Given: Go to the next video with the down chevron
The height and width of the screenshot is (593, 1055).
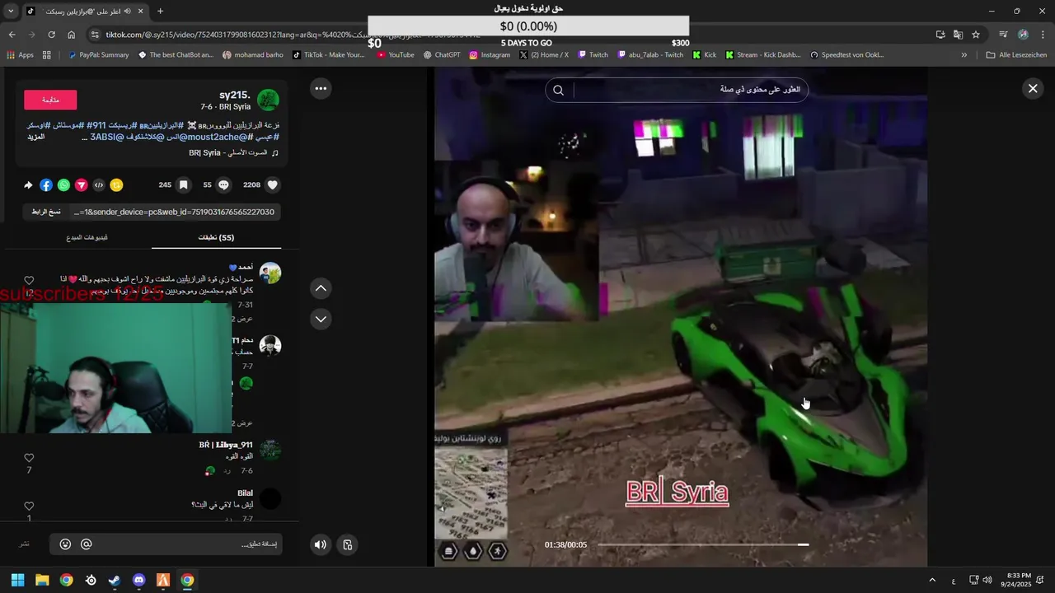Looking at the screenshot, I should 321,319.
